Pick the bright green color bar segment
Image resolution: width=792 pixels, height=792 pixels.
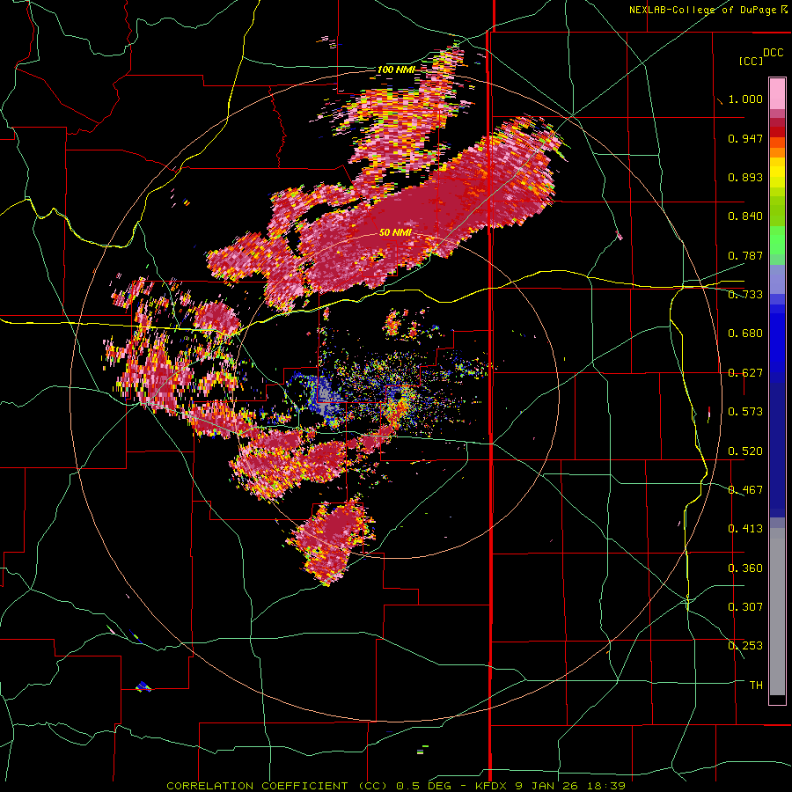(777, 240)
